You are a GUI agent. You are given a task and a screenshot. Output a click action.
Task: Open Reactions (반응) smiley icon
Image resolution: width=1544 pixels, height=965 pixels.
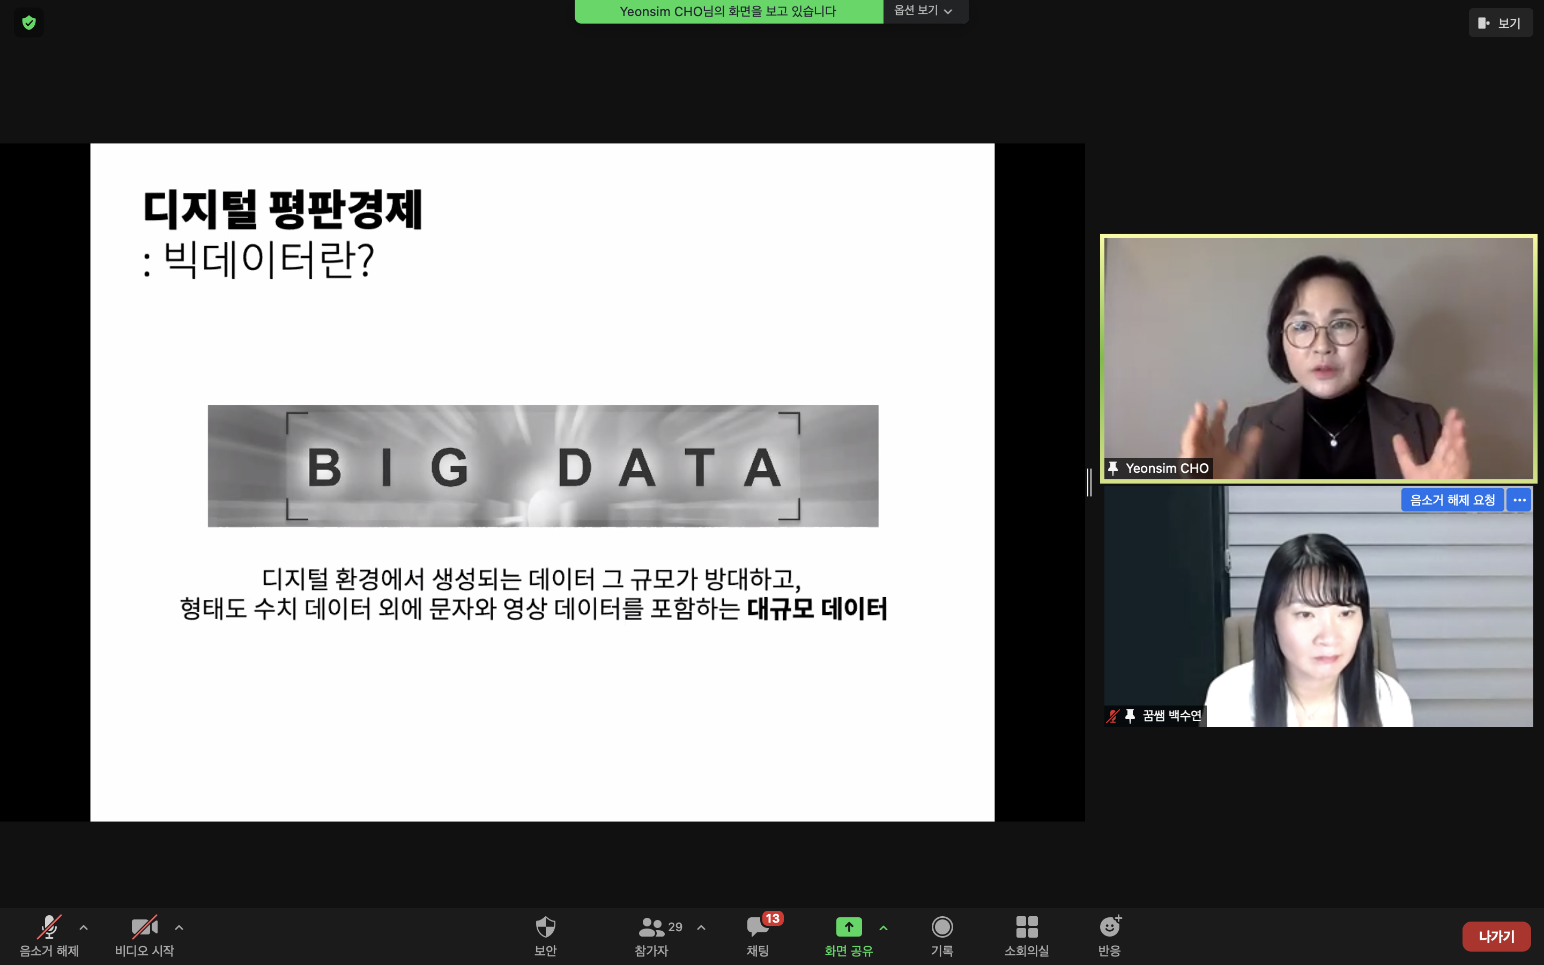click(x=1110, y=927)
